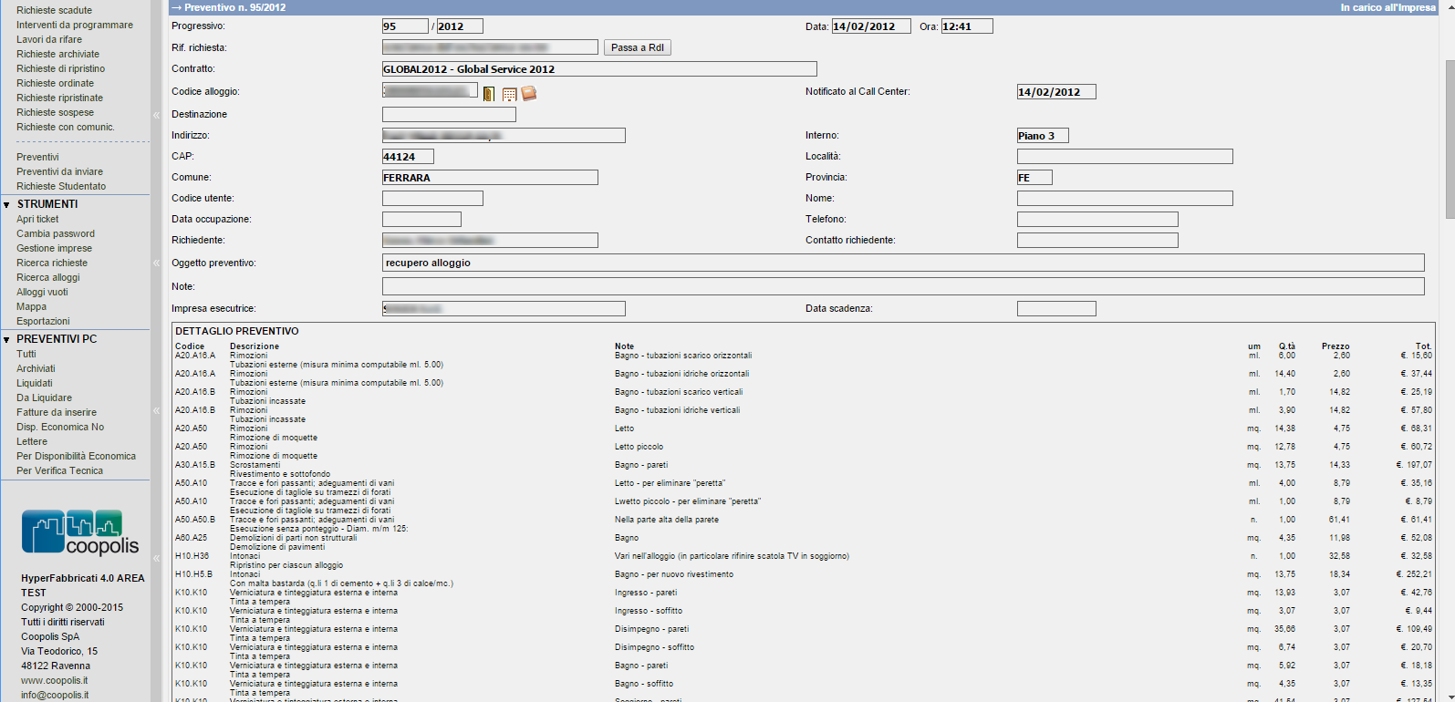
Task: Click the page vertical scrollbar thumb
Action: 1450,139
